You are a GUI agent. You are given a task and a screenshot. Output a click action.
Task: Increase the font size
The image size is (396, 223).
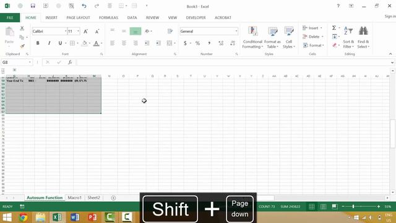(x=85, y=32)
